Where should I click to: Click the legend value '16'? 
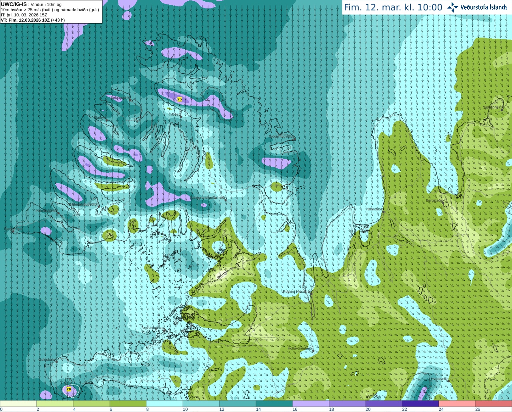click(x=295, y=410)
